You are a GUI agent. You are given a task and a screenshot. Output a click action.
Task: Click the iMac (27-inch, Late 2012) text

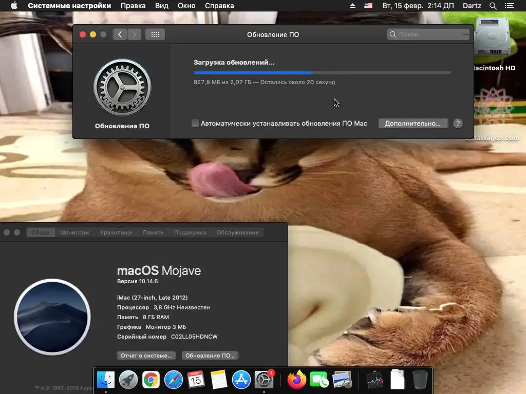coord(152,298)
